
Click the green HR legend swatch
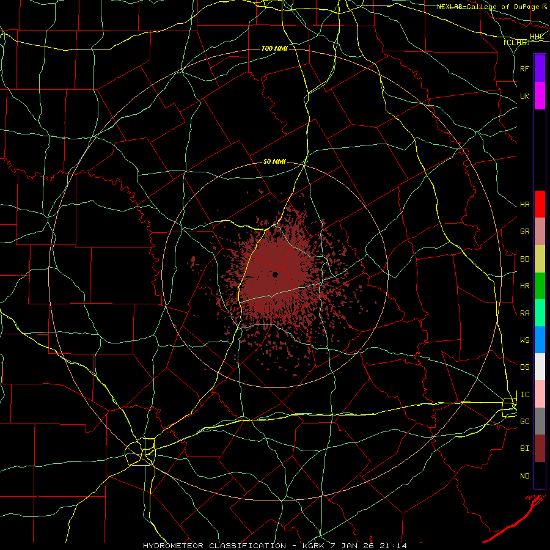tap(540, 286)
